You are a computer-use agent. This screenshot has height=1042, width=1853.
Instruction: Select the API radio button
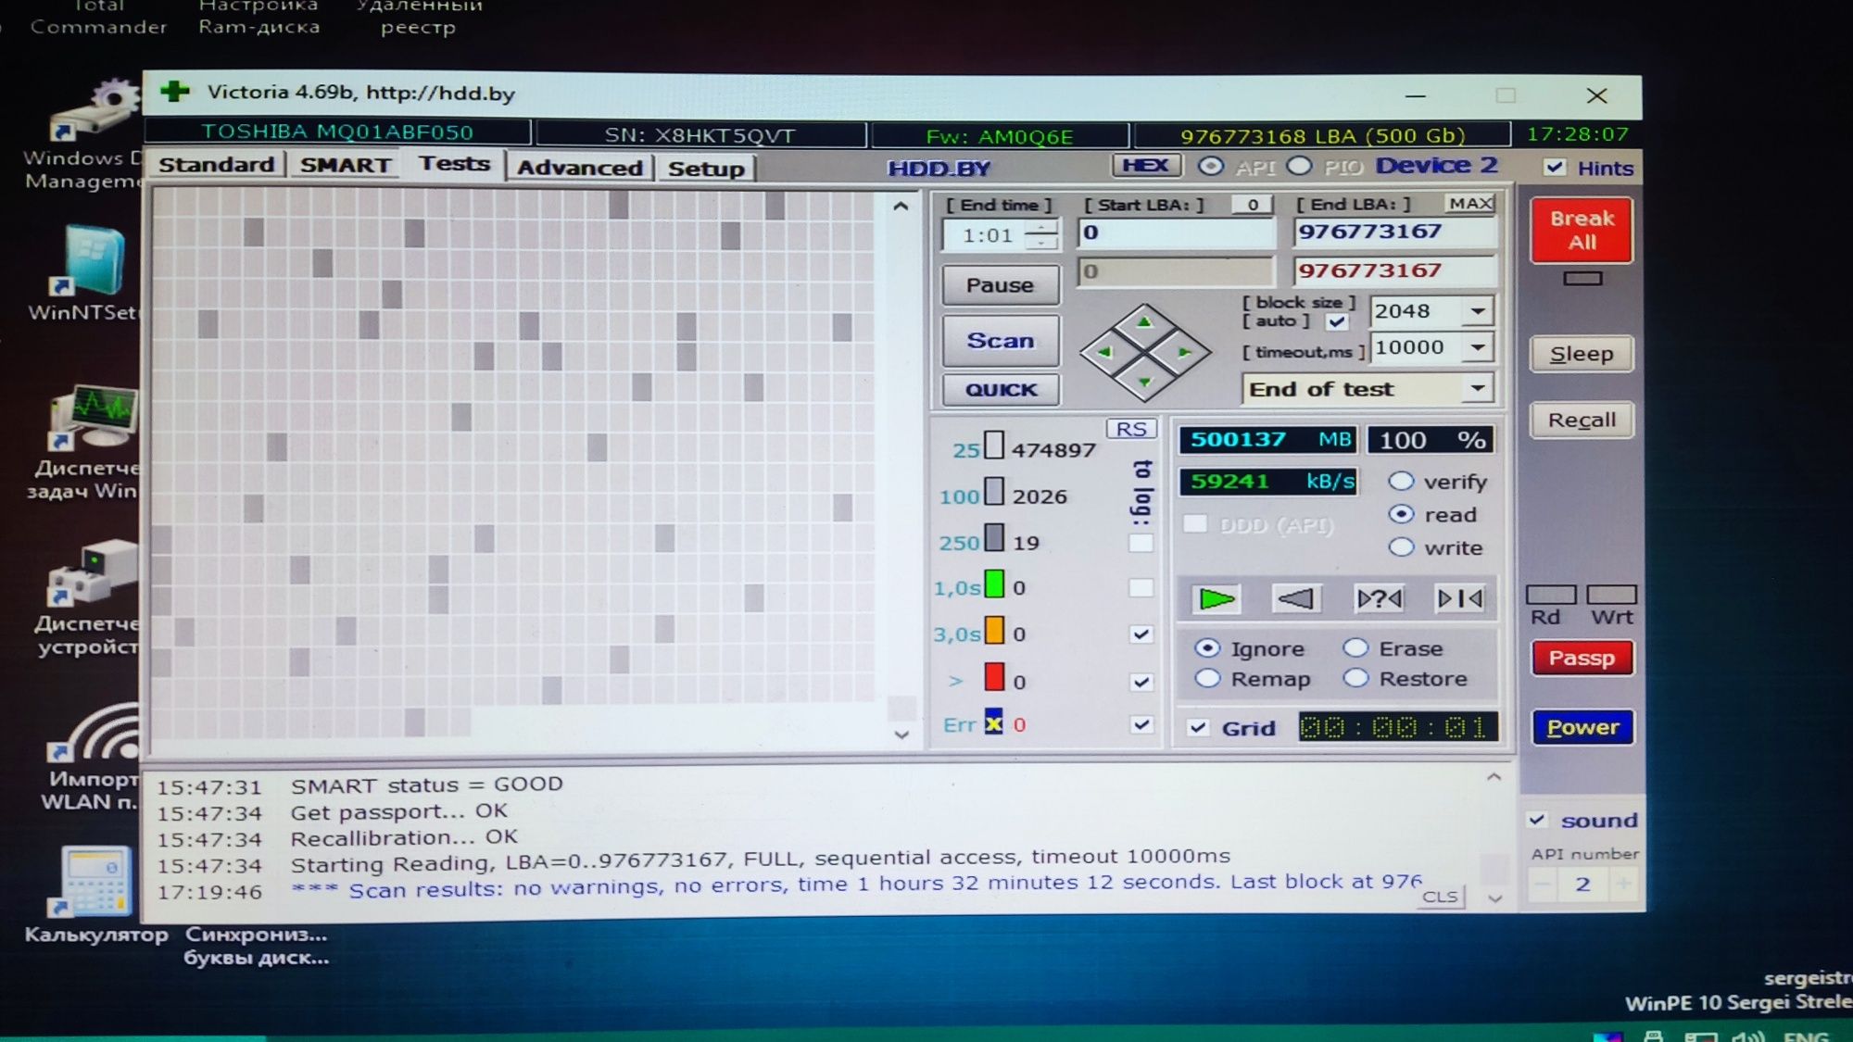[x=1210, y=166]
